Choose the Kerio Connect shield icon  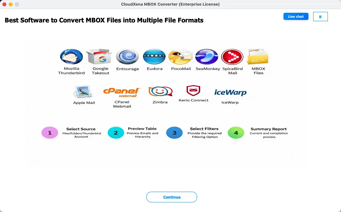(193, 91)
